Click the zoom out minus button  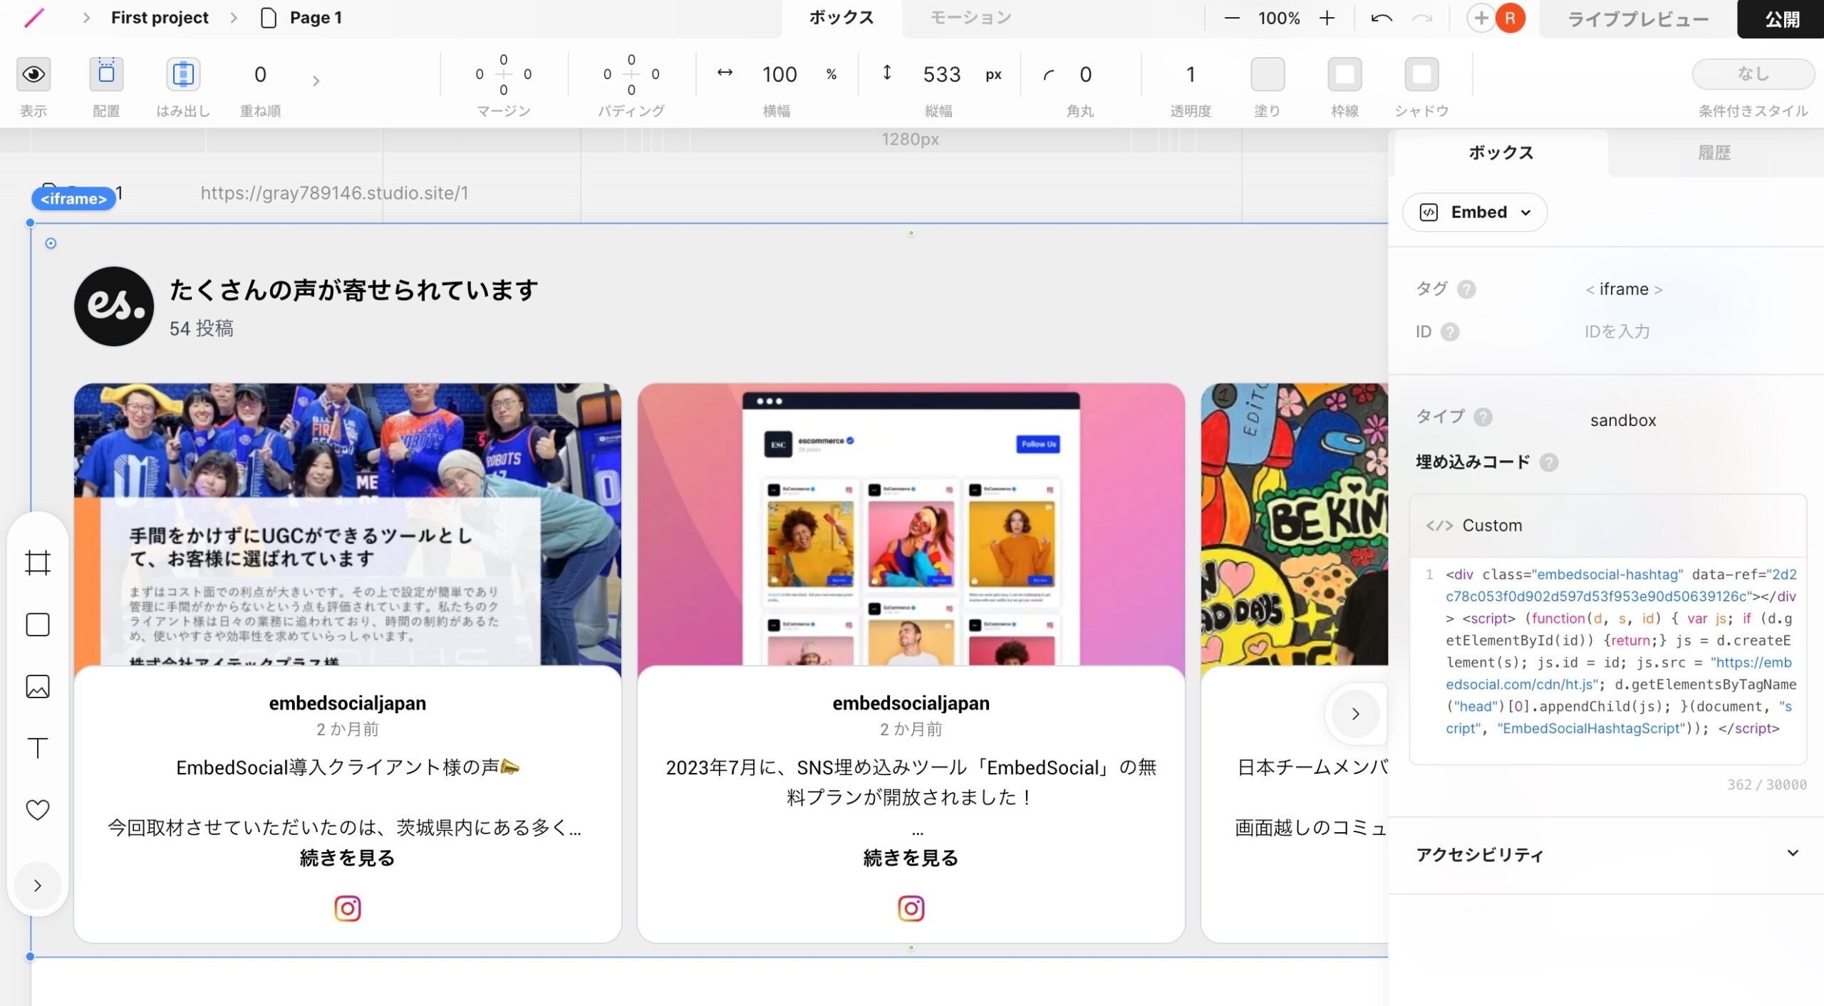(1232, 19)
